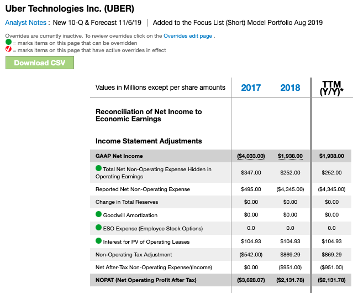The height and width of the screenshot is (293, 353).
Task: Click 2018 Reported Net Non-Operating Expense ($4,345.00)
Action: click(x=290, y=189)
